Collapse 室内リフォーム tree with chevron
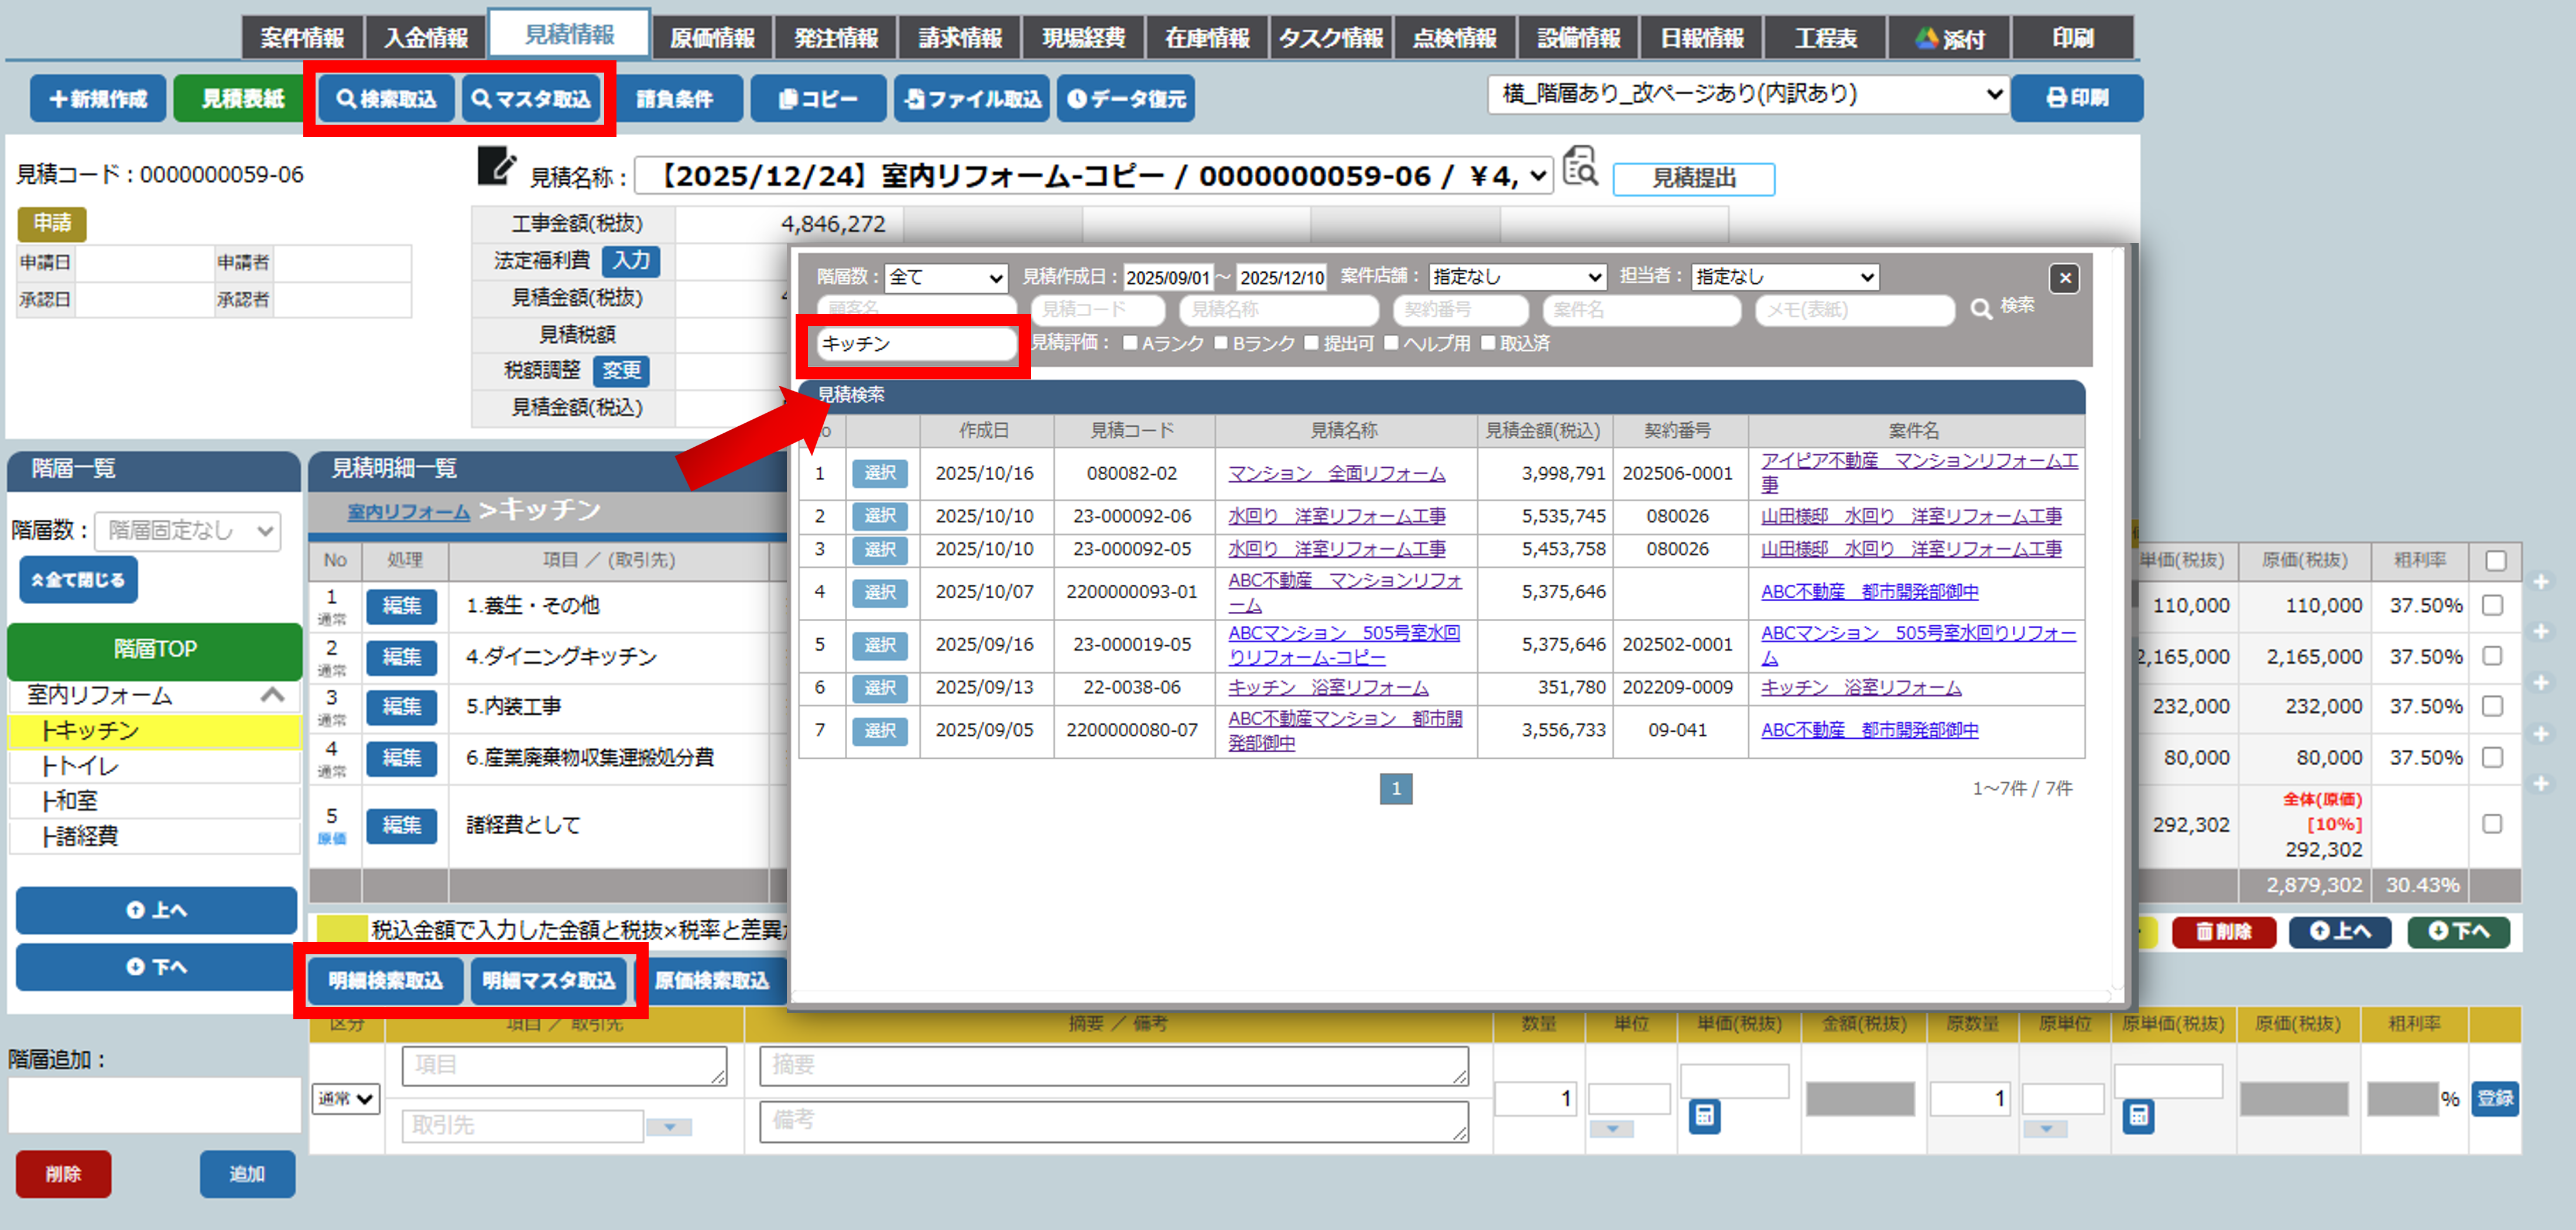 click(x=272, y=695)
